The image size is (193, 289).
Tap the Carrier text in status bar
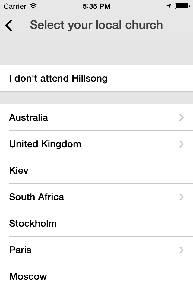click(15, 6)
